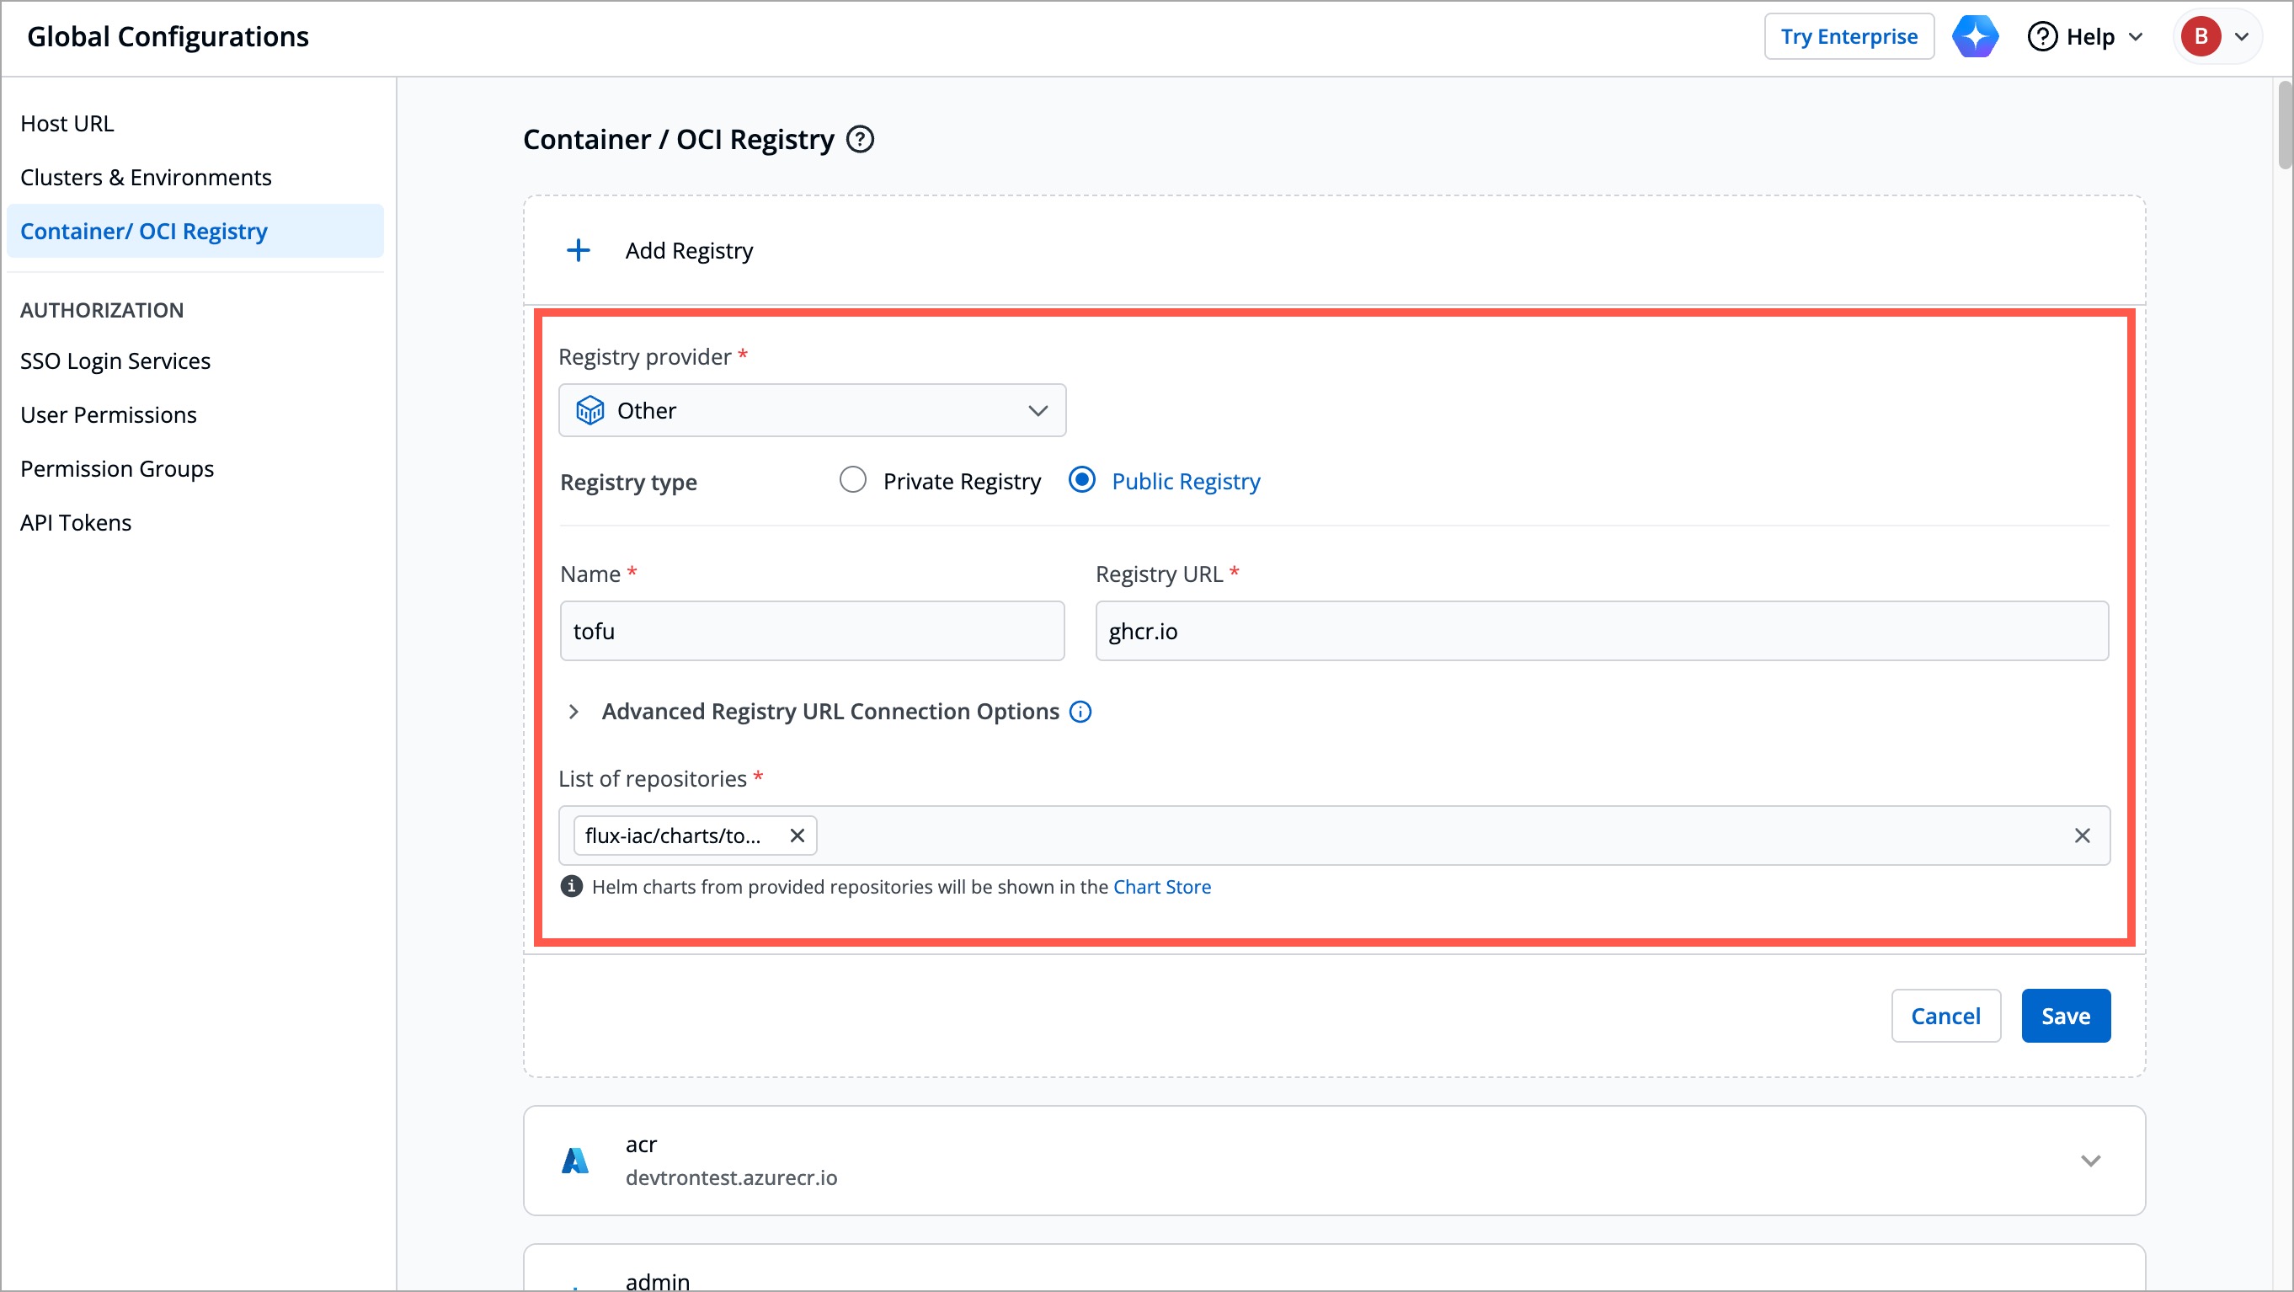Expand the acr registry details chevron
The height and width of the screenshot is (1292, 2294).
click(2091, 1161)
